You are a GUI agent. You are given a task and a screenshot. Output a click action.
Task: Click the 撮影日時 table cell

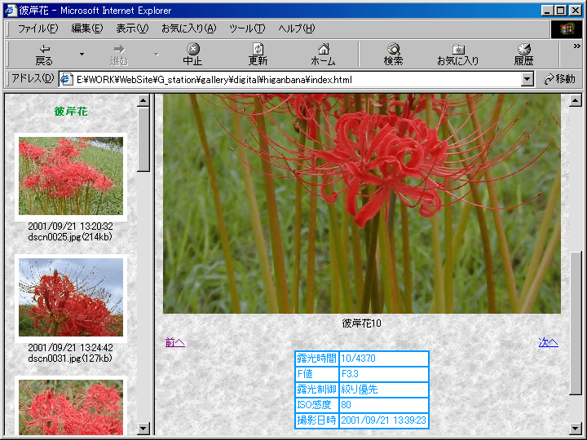(x=316, y=420)
